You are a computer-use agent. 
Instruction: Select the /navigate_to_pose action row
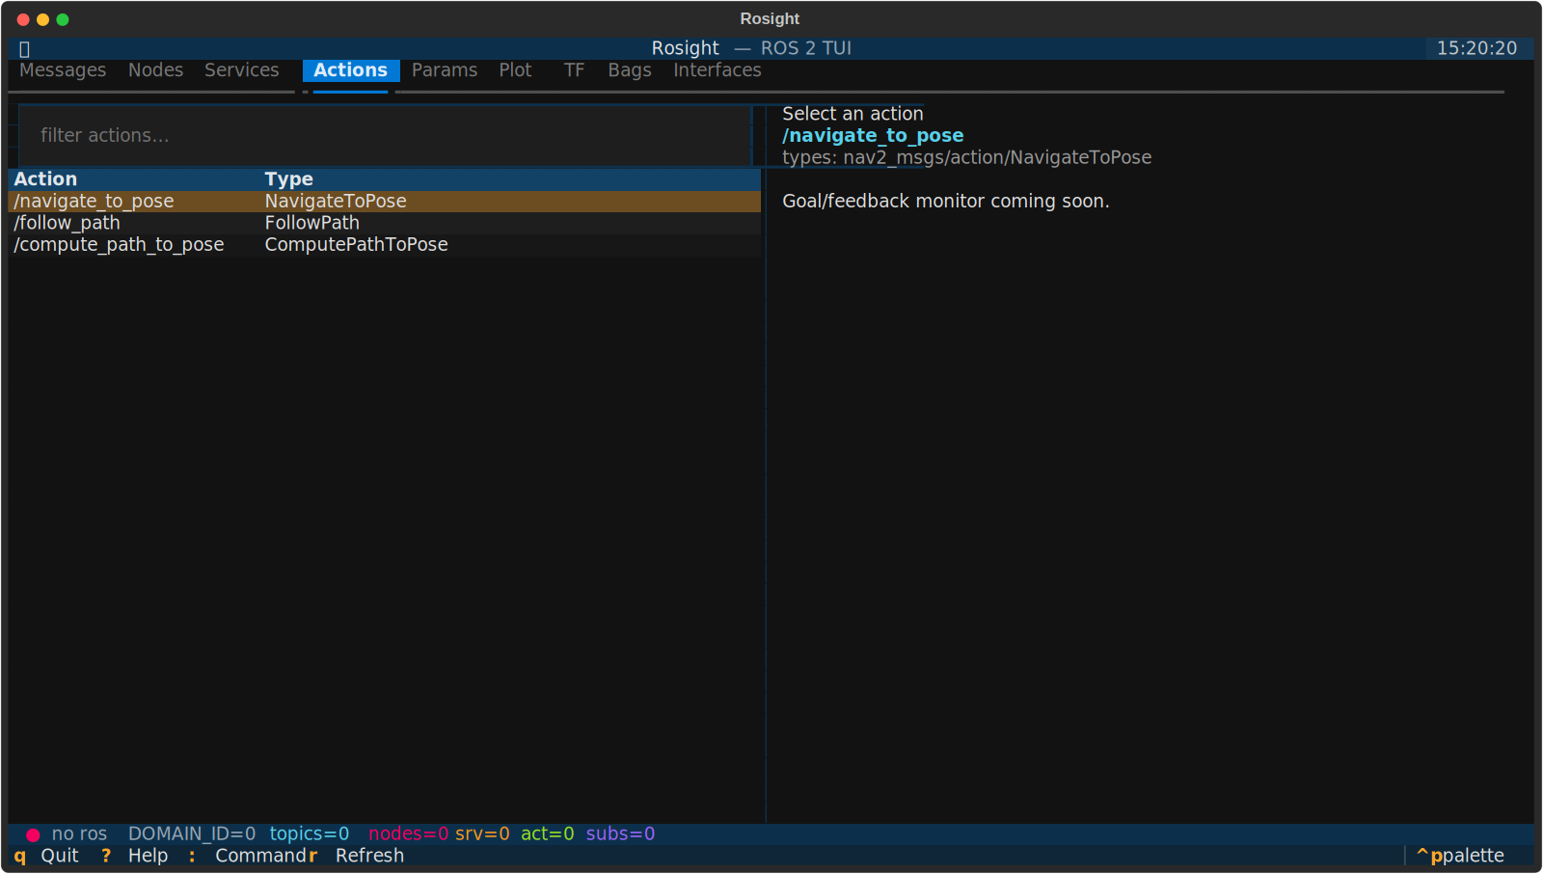(385, 202)
